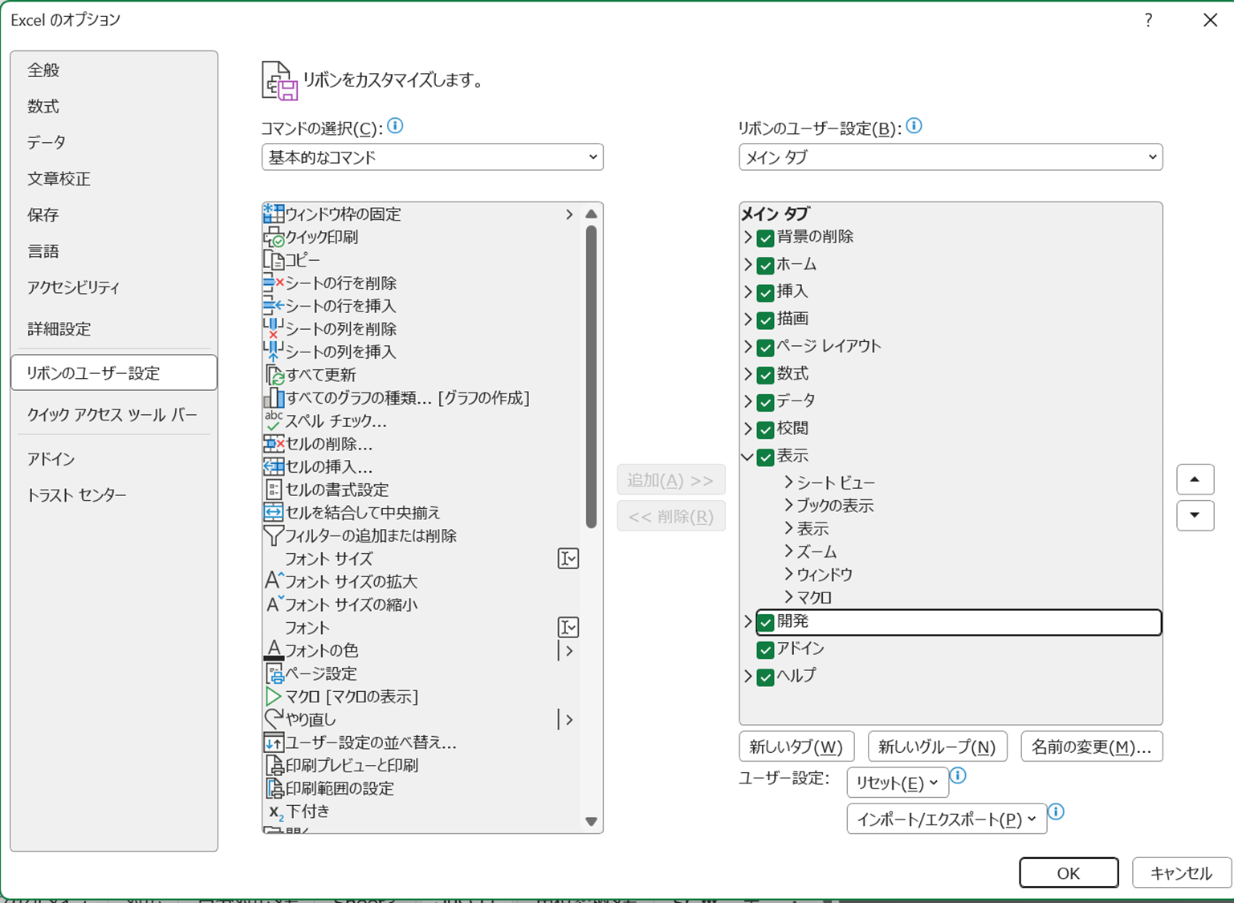Switch to the 詳細設定 category

pos(59,329)
